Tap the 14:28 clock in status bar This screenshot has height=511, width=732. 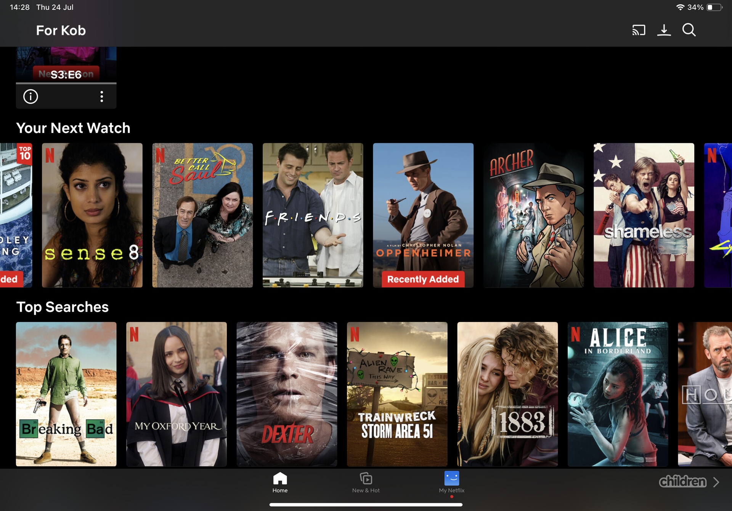click(20, 7)
